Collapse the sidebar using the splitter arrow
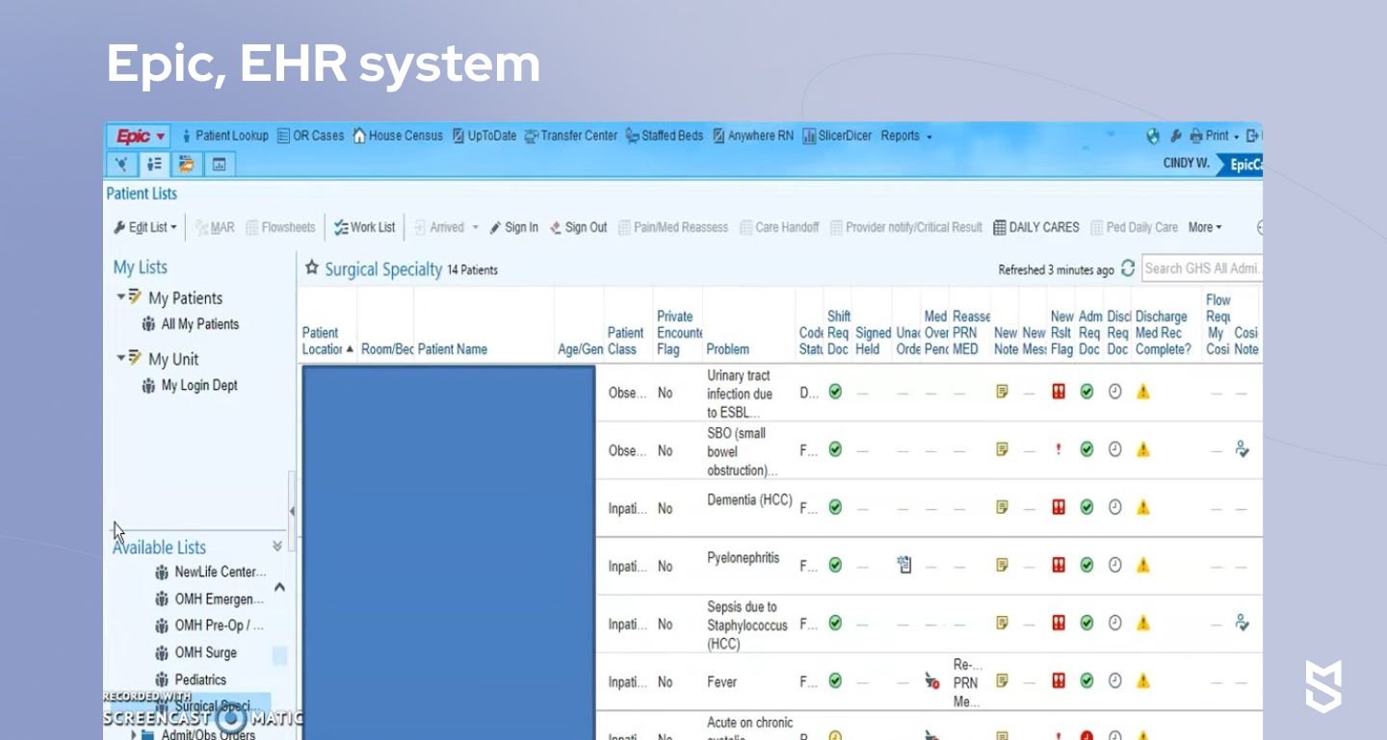Viewport: 1387px width, 740px height. click(x=292, y=511)
